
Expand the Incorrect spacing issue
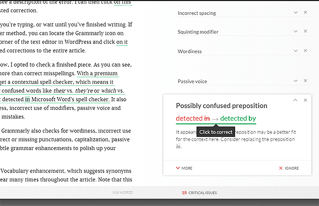point(295,12)
